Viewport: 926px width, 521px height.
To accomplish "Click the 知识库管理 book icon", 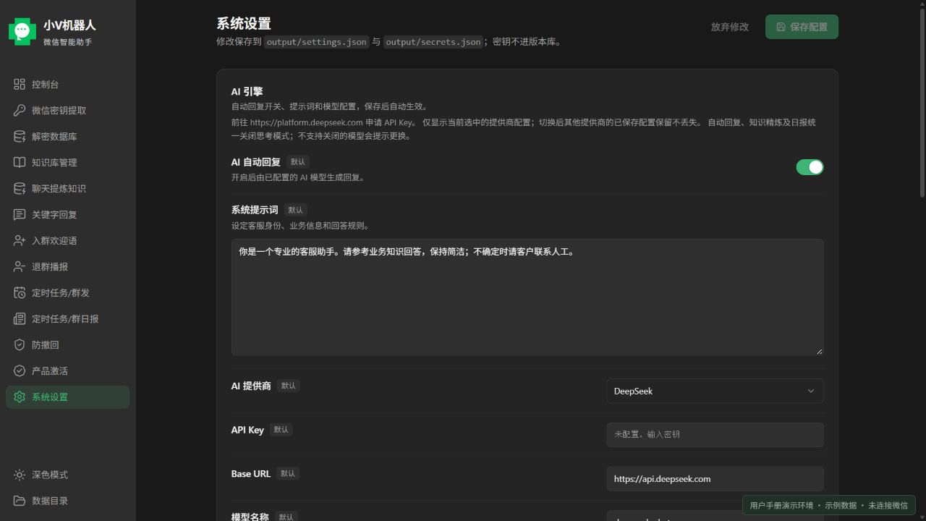I will tap(20, 163).
